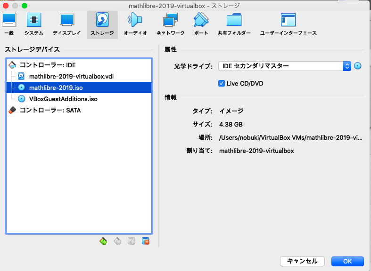The image size is (371, 271).
Task: Open the ユーザーインターフェース tab
Action: pyautogui.click(x=288, y=24)
